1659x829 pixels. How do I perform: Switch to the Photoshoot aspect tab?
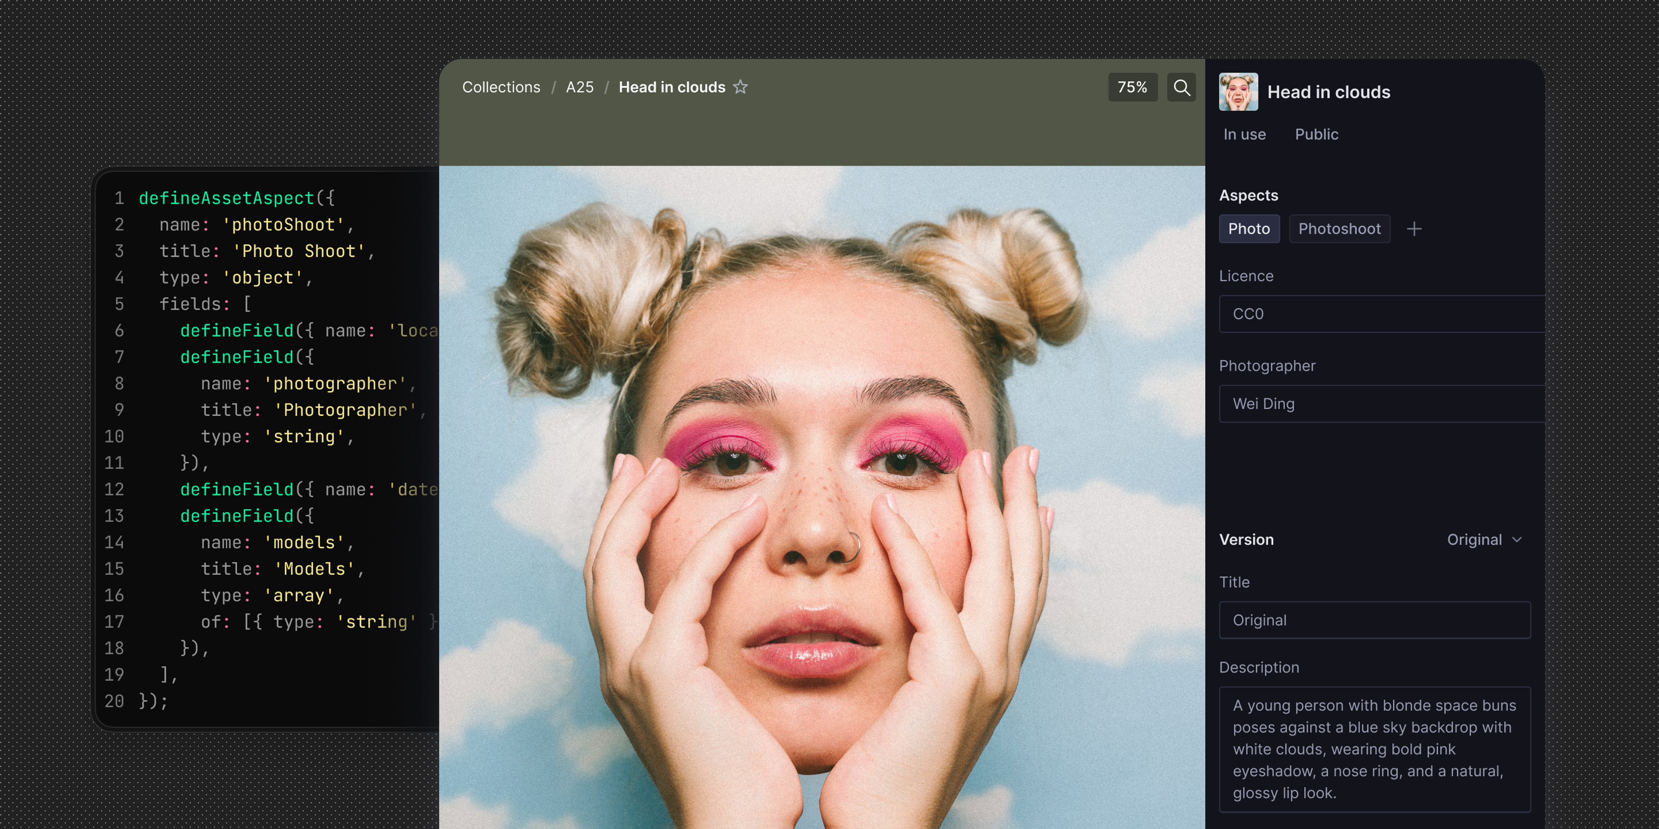pos(1339,229)
